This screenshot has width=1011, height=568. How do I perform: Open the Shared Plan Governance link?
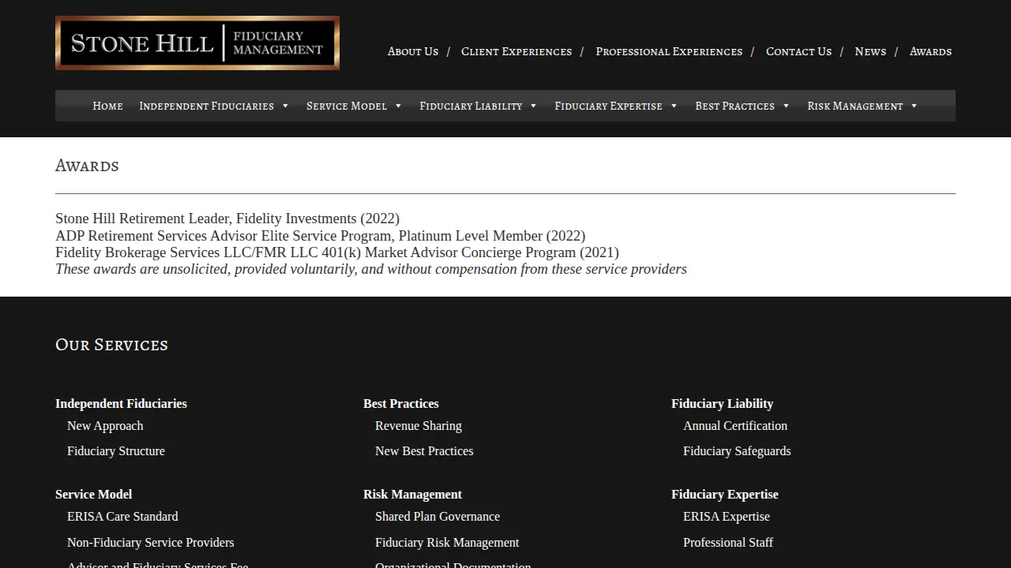438,517
